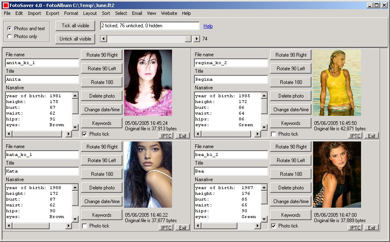Open the Email menu
The width and height of the screenshot is (390, 242).
137,13
